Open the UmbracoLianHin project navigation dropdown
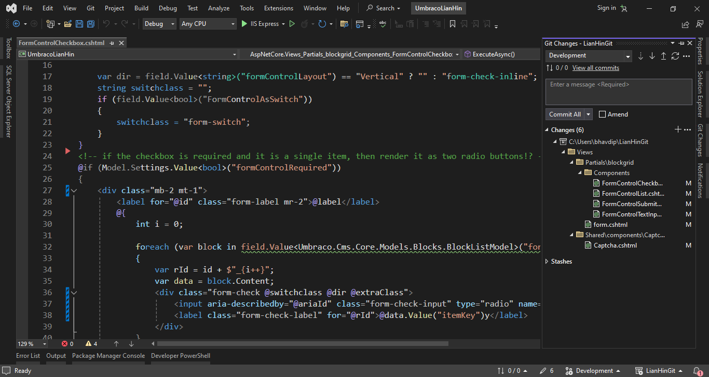 point(127,54)
